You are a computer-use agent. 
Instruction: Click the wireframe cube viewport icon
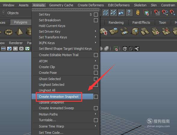pos(125,49)
